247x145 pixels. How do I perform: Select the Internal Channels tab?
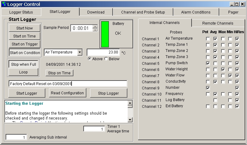click(x=165, y=23)
